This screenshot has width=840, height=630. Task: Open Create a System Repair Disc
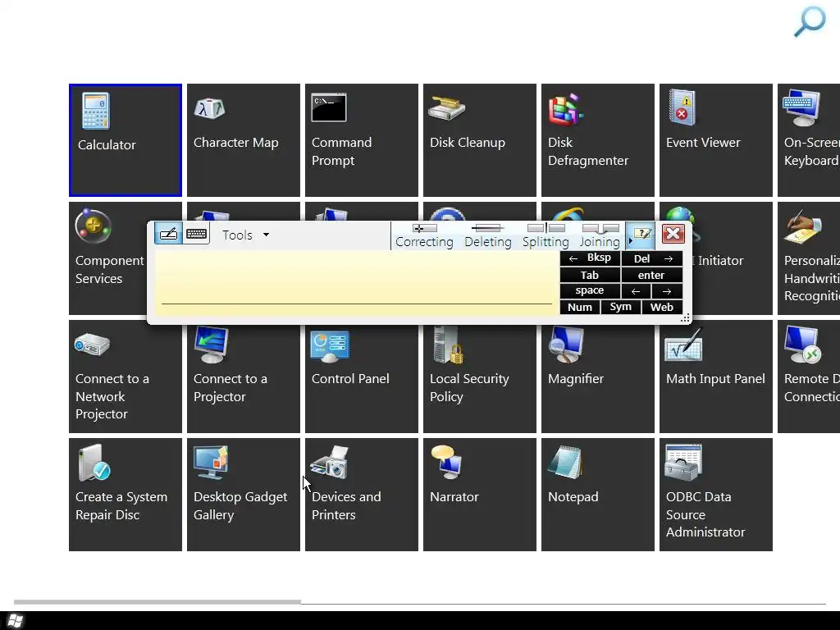click(x=126, y=495)
